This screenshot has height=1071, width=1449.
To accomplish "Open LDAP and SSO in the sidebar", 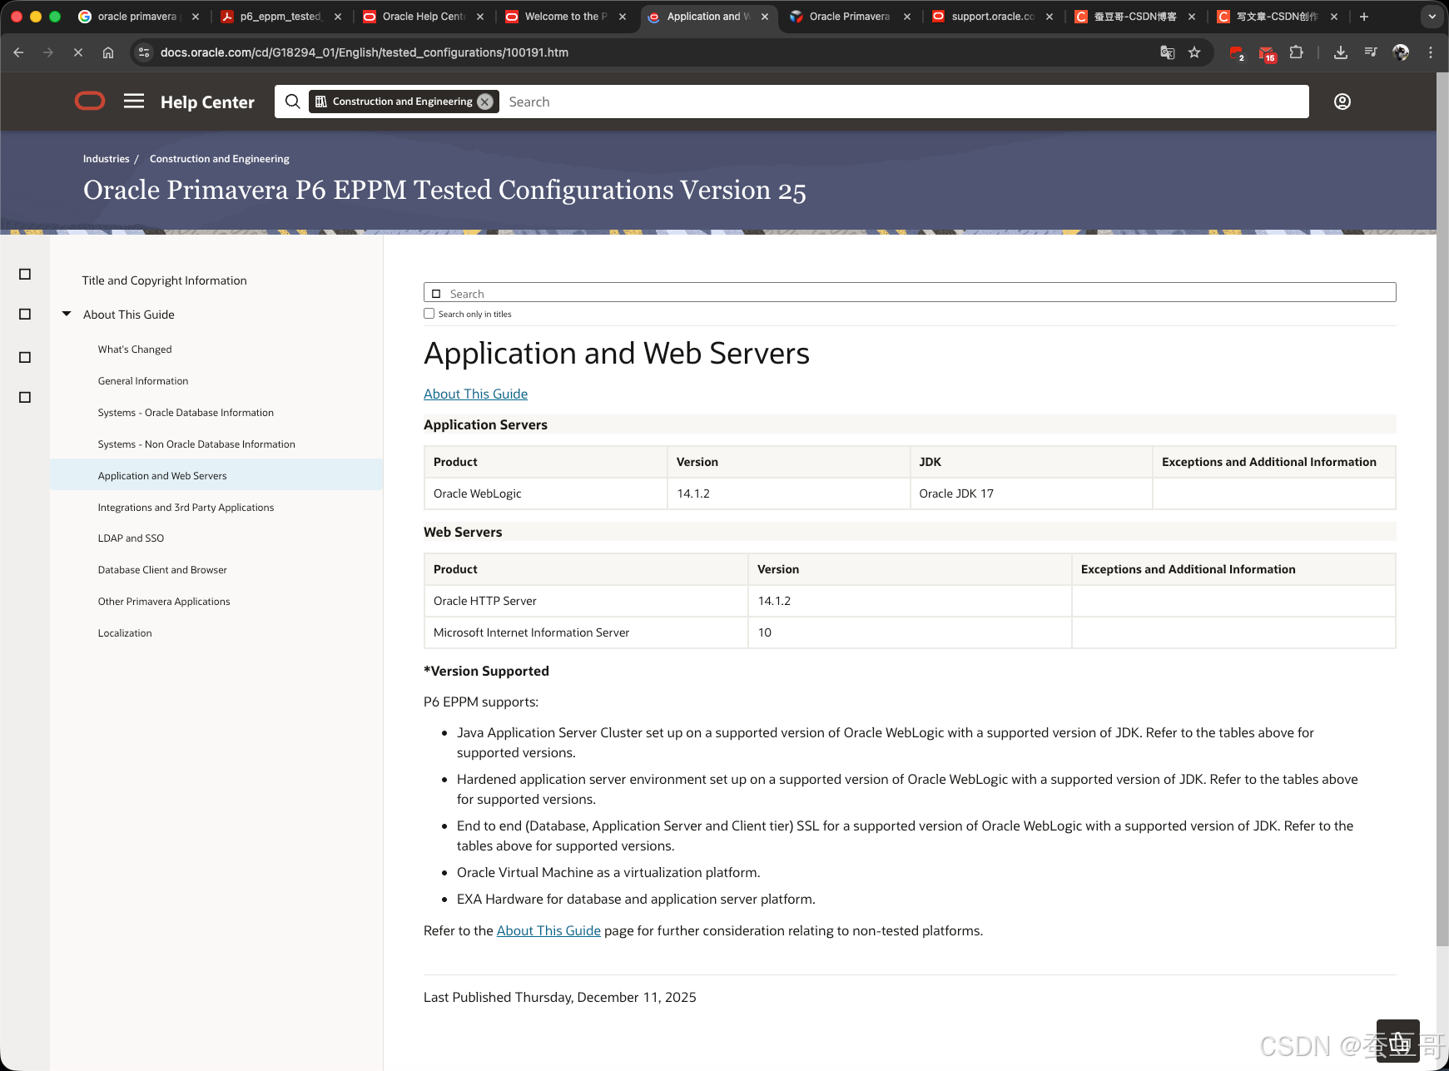I will pyautogui.click(x=131, y=538).
